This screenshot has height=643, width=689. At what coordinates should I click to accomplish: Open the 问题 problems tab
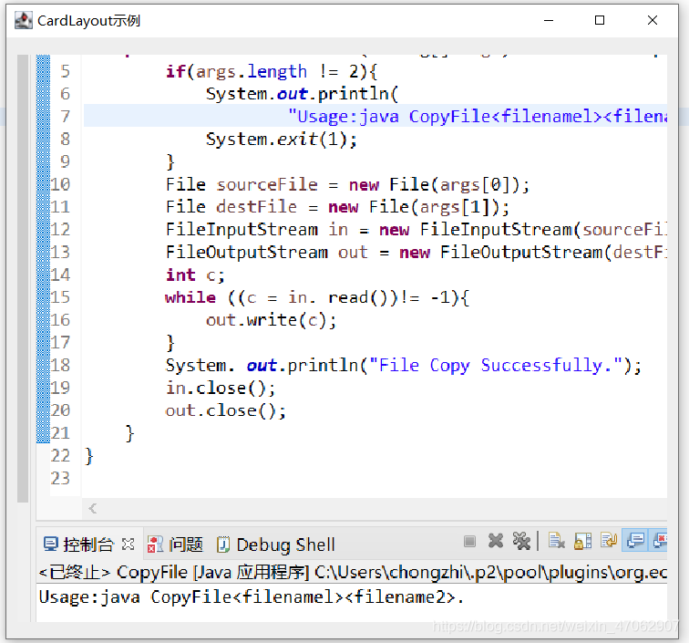click(175, 544)
